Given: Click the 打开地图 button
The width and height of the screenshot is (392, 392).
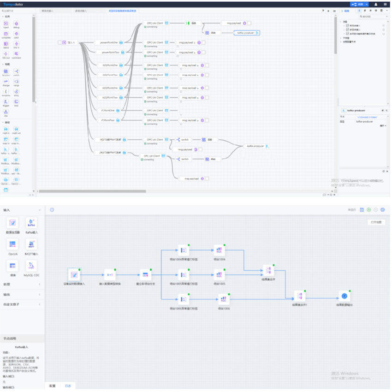Looking at the screenshot, I should (376, 222).
